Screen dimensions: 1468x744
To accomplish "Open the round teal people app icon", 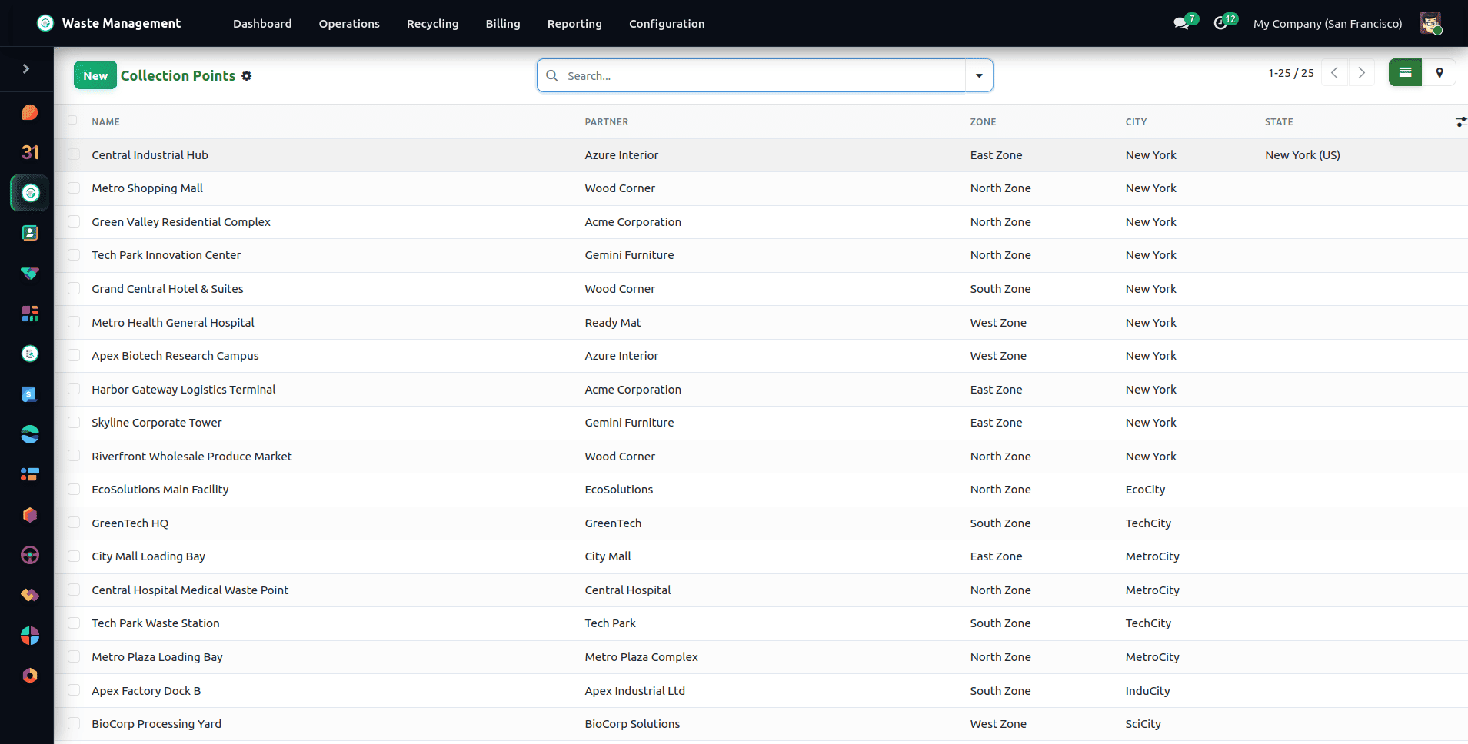I will pos(30,354).
